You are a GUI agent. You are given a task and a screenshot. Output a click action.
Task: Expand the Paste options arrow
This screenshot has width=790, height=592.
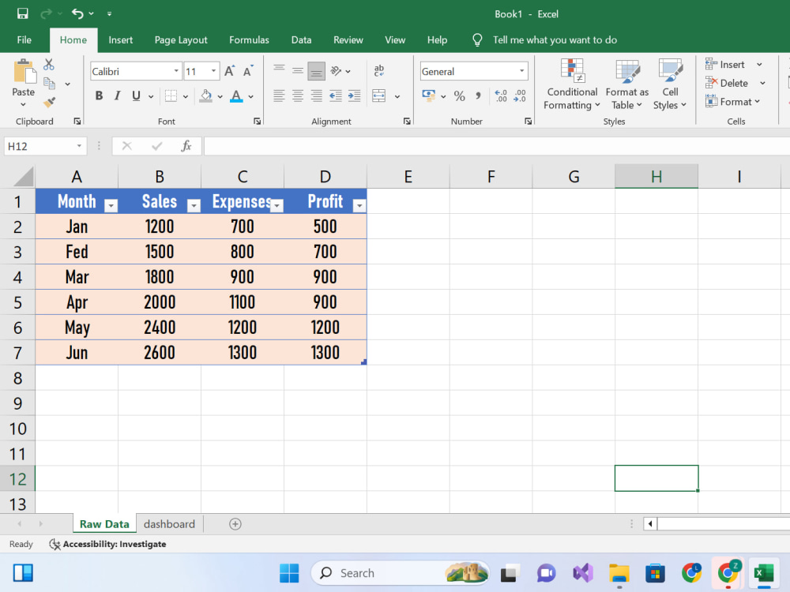23,105
